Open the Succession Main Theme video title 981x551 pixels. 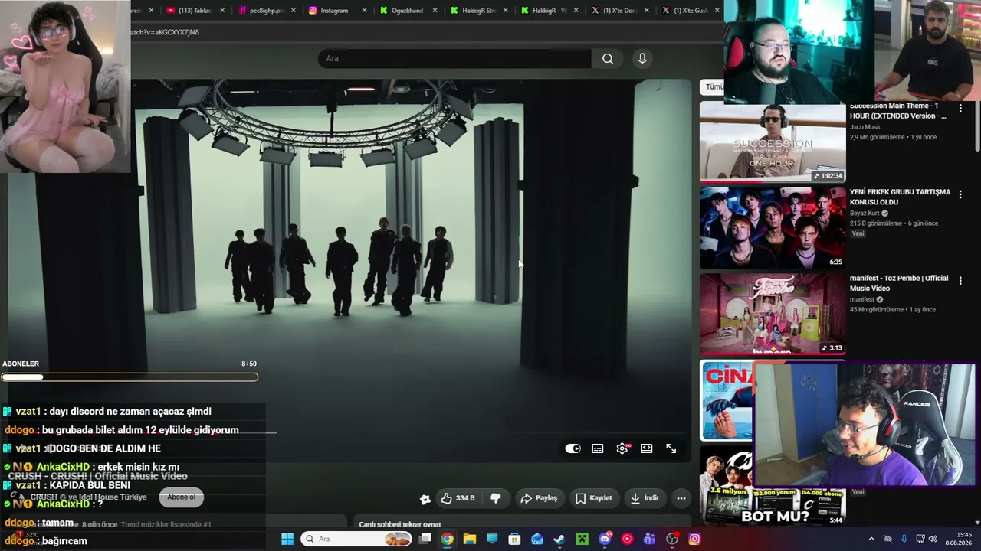898,111
